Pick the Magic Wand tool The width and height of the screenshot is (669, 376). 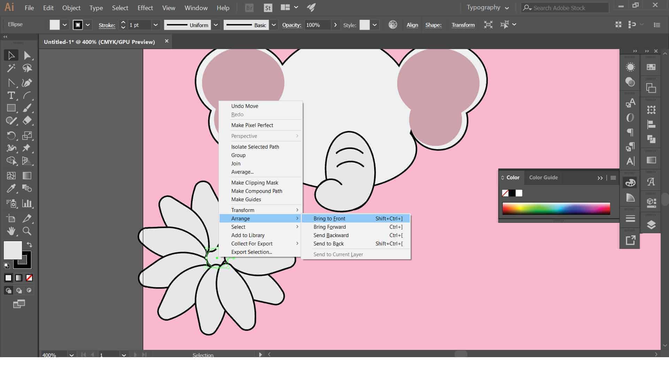click(x=11, y=68)
